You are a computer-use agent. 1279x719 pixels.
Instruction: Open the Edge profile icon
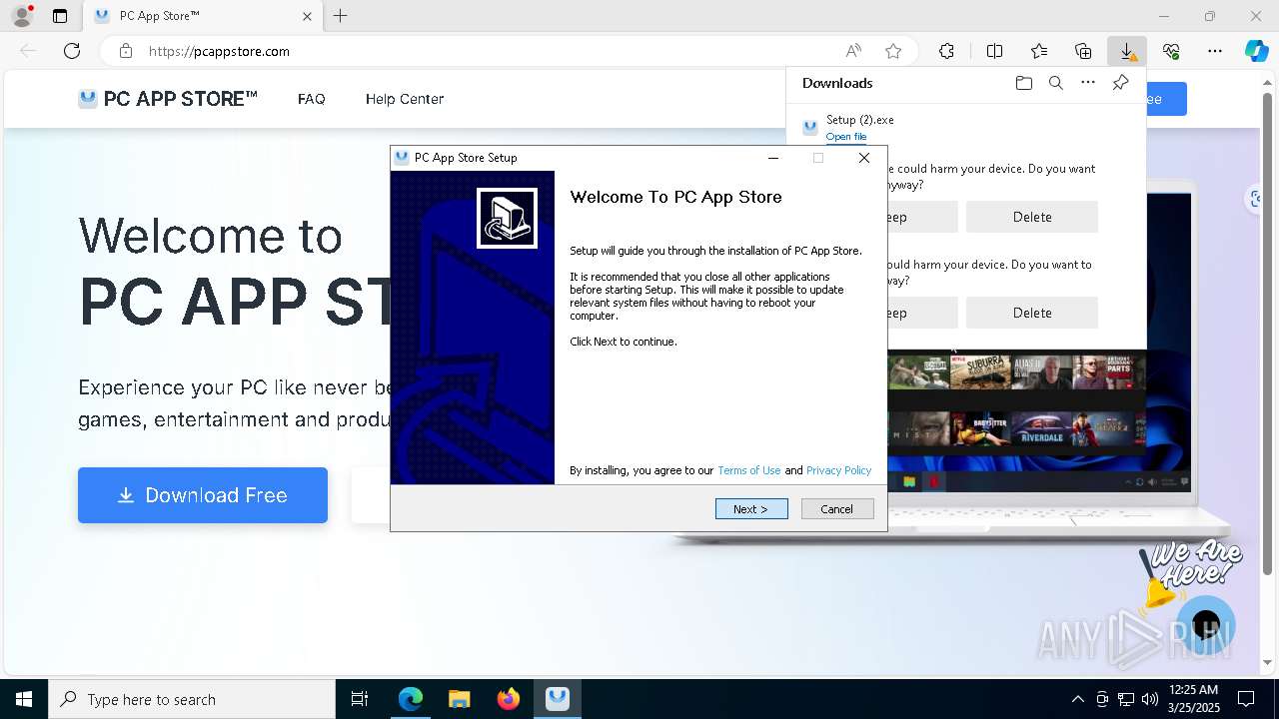[x=22, y=16]
